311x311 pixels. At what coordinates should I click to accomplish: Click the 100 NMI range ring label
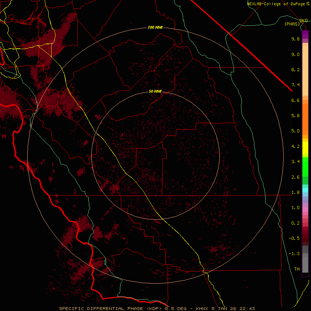coord(155,27)
